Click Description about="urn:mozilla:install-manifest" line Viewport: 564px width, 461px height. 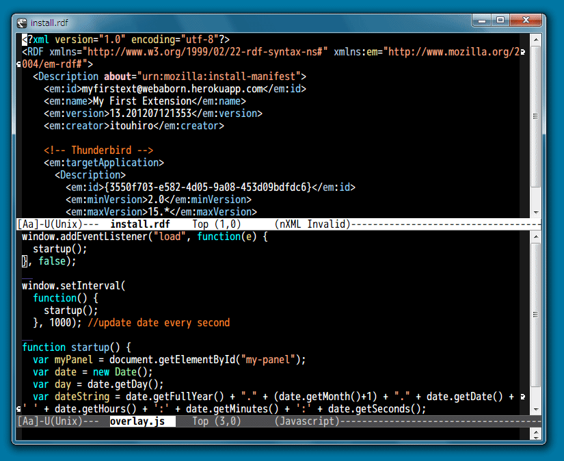point(170,77)
